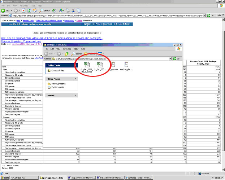Image resolution: width=225 pixels, height=180 pixels.
Task: Switch to Data_download taskbar window
Action: (x=110, y=178)
